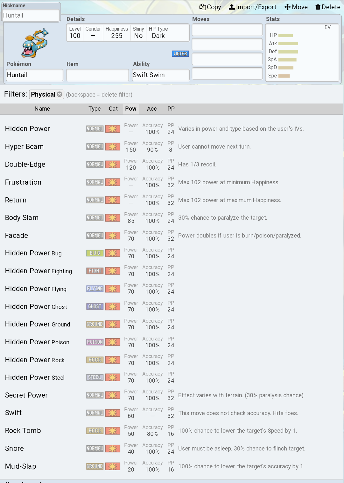Open the Item selection field
This screenshot has height=483, width=344.
pos(97,75)
